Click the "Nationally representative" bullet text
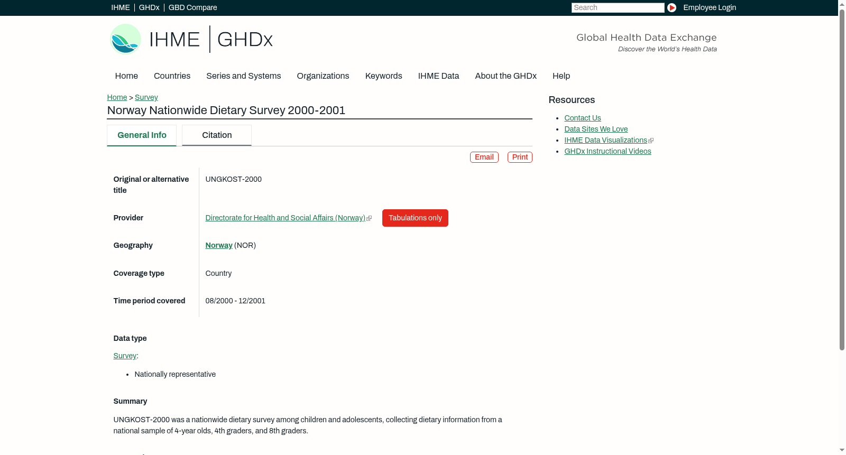The image size is (846, 455). click(175, 374)
